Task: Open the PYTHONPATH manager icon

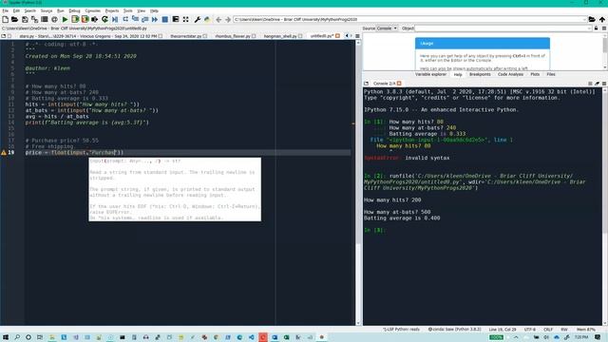Action: pyautogui.click(x=207, y=19)
